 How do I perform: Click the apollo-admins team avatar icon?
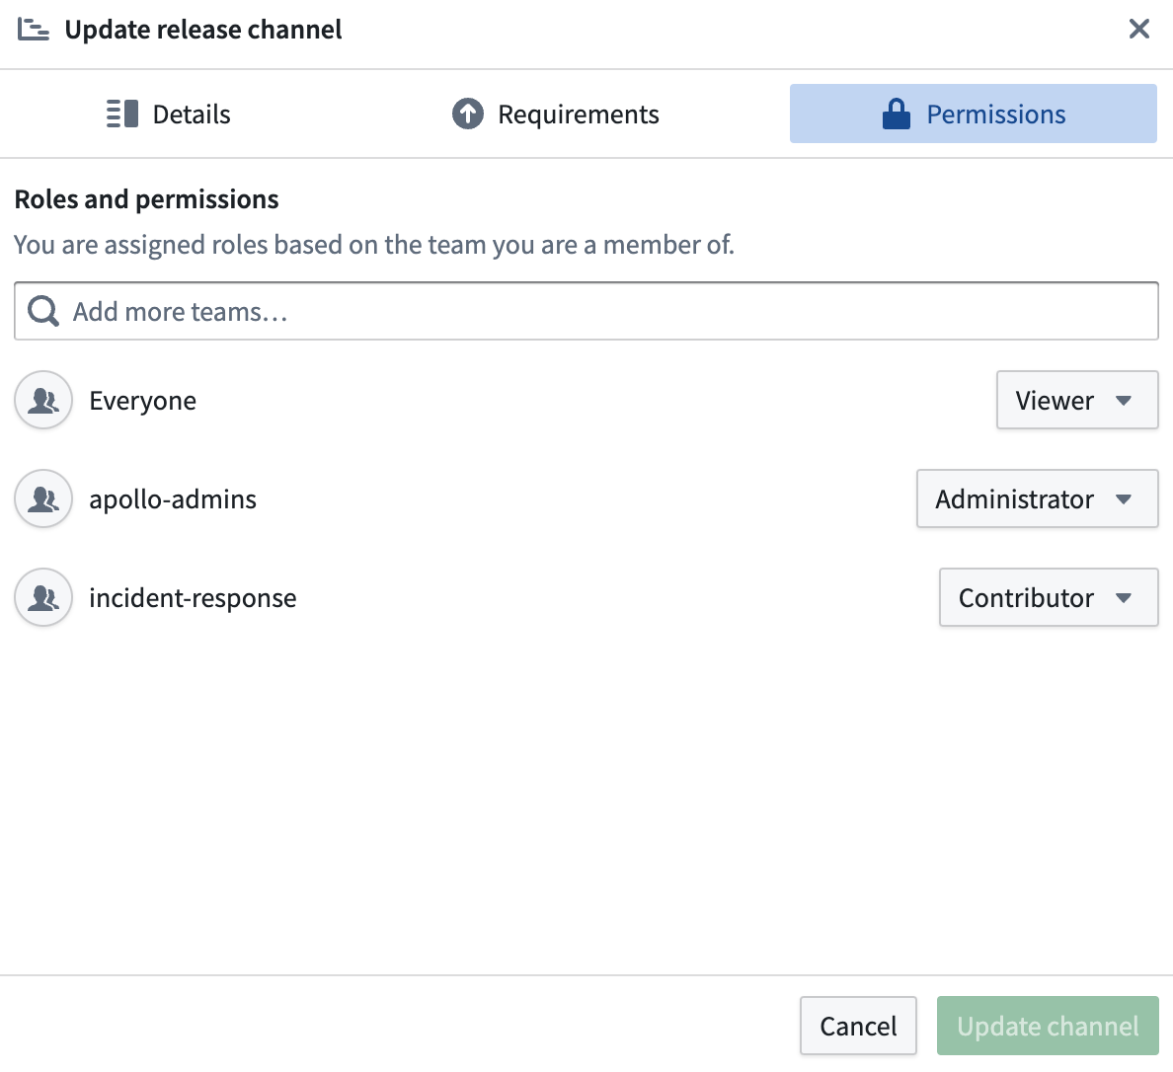click(43, 498)
